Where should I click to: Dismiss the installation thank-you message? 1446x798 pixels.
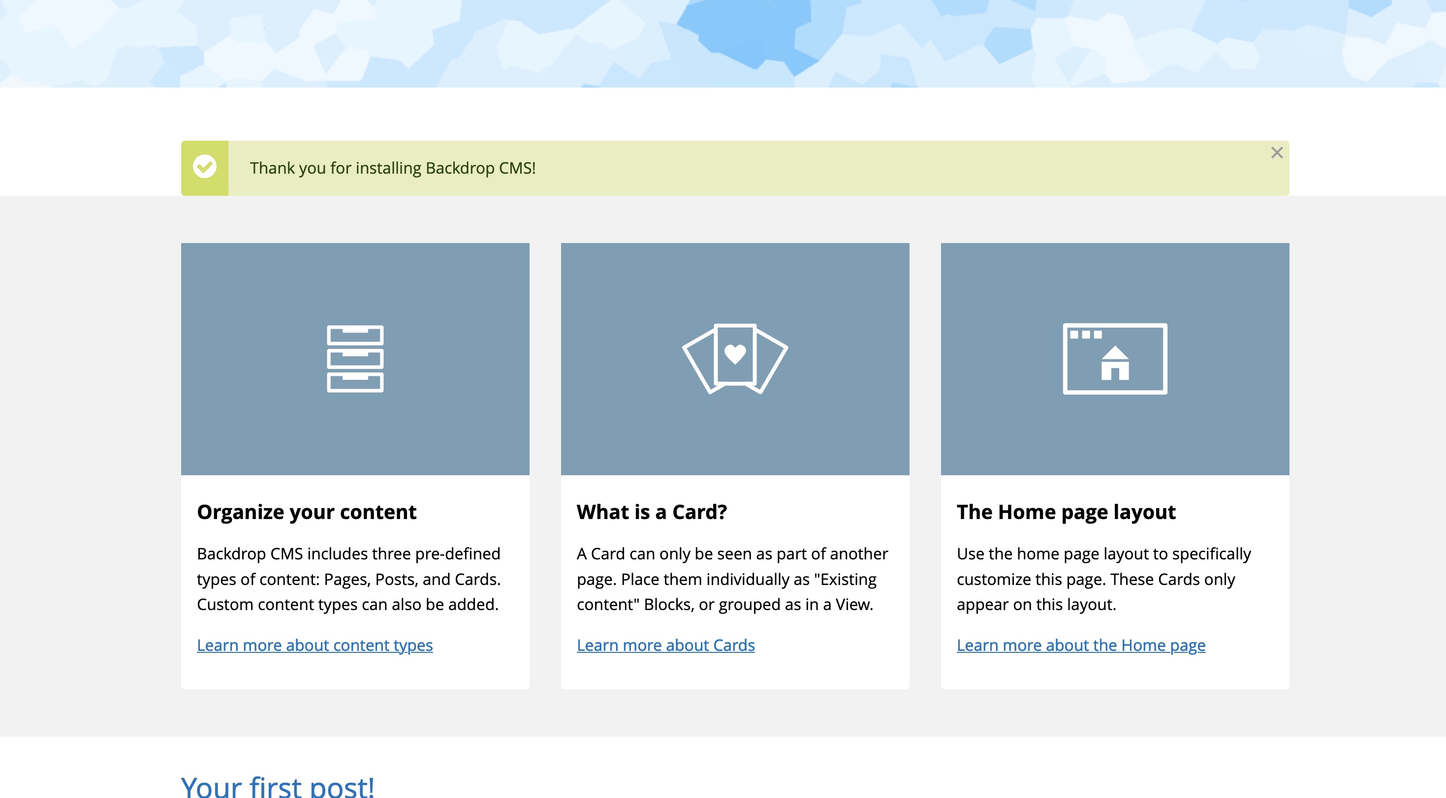point(1277,153)
